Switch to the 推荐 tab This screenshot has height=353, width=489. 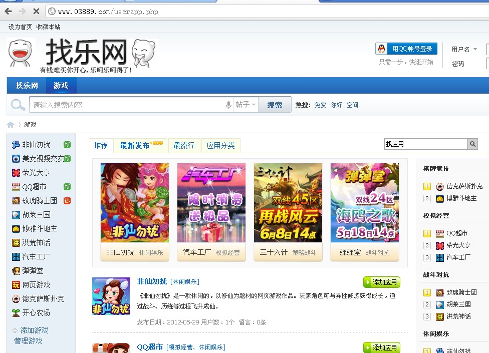pos(101,146)
